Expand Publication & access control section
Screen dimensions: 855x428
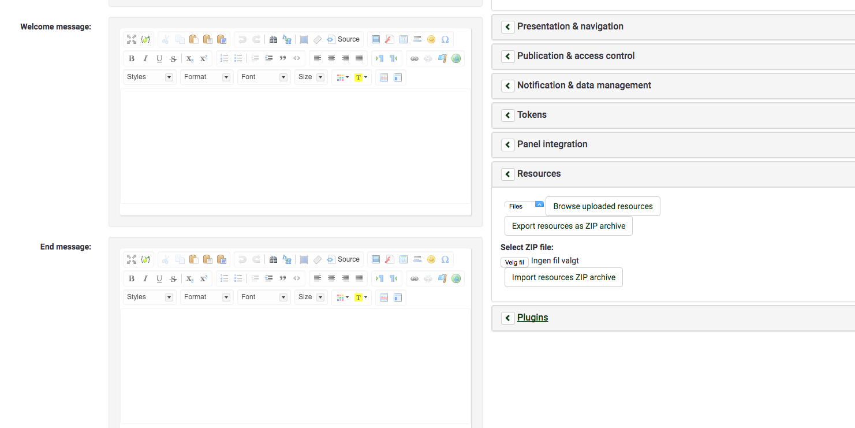point(508,56)
